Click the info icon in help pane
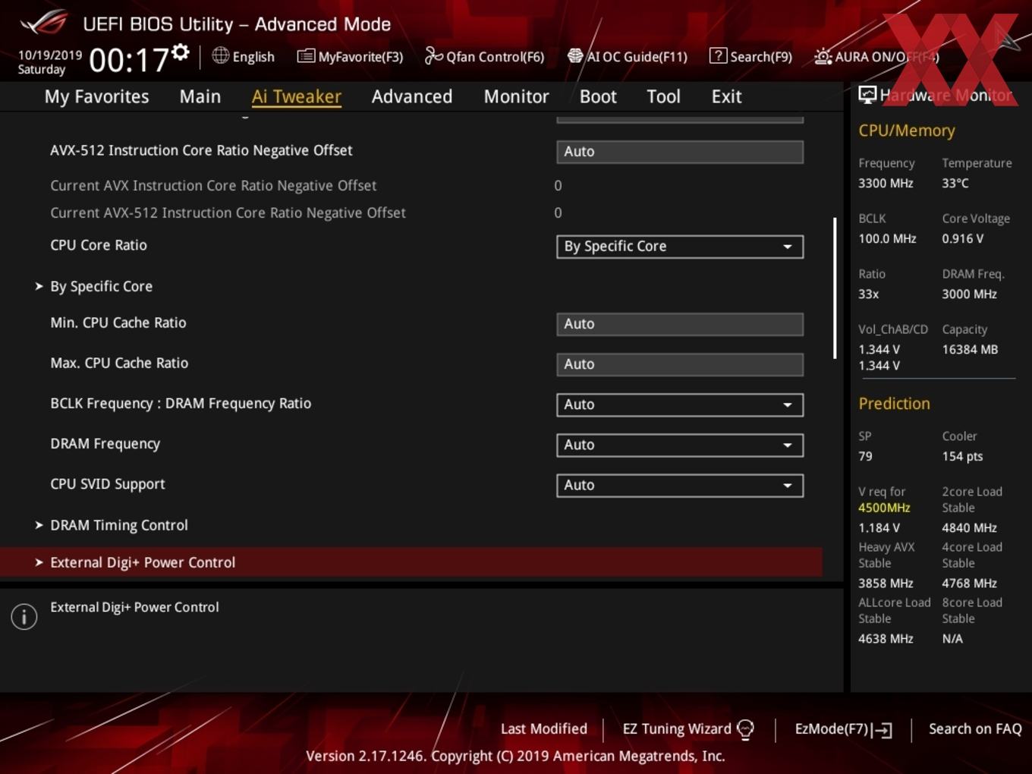The width and height of the screenshot is (1032, 774). coord(24,617)
